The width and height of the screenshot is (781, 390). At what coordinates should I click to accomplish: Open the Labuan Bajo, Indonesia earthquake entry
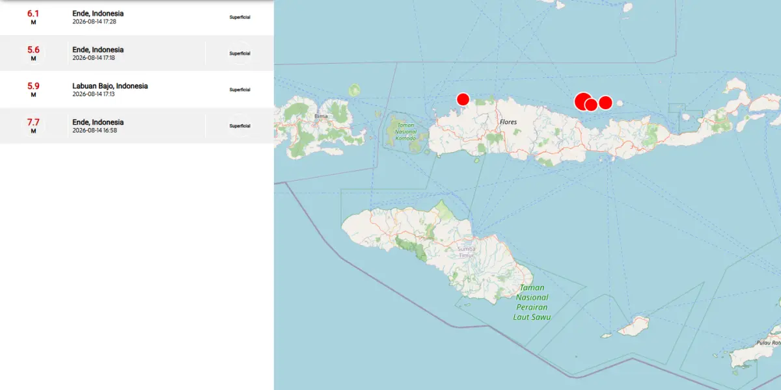137,90
